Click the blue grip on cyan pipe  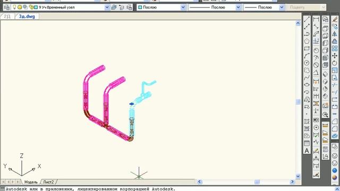click(x=132, y=104)
